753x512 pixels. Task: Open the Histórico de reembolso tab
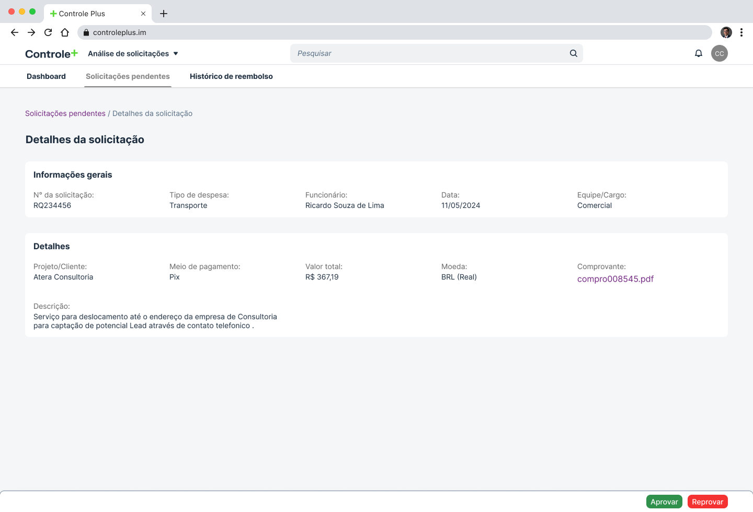coord(231,76)
